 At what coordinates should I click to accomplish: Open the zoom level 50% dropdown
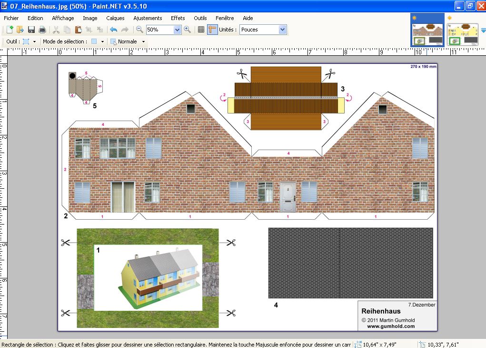[x=177, y=30]
